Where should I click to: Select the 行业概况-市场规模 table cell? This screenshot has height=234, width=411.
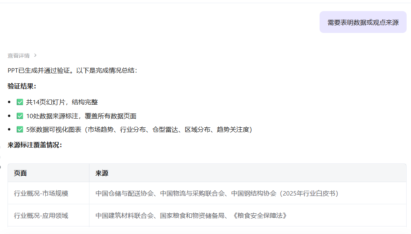pos(41,193)
